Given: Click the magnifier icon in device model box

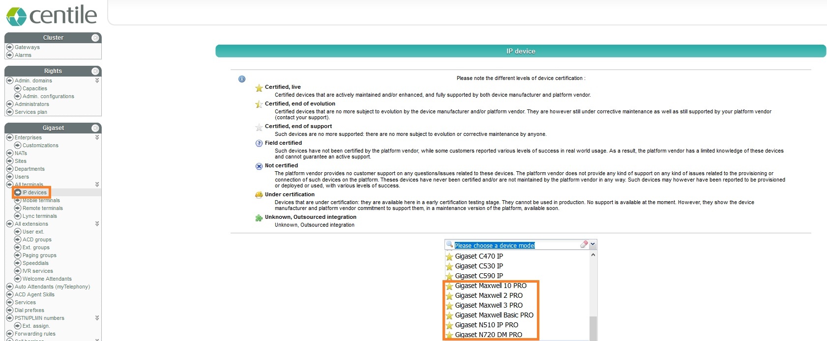Looking at the screenshot, I should click(x=449, y=244).
